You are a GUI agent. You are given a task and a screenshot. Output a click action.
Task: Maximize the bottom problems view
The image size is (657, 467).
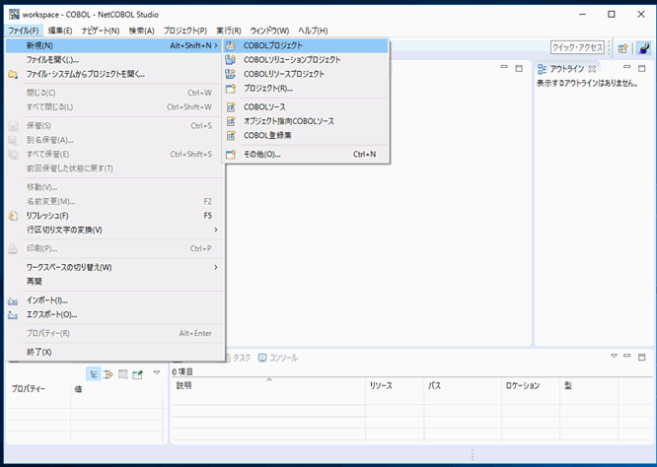point(641,357)
